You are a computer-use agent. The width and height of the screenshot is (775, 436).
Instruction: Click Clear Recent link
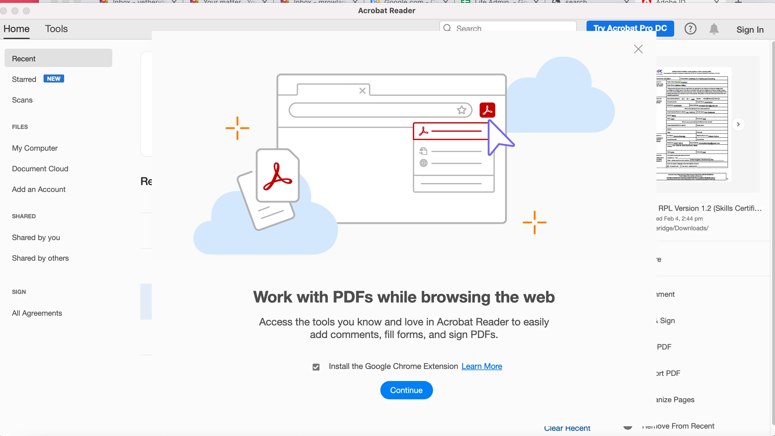coord(567,429)
